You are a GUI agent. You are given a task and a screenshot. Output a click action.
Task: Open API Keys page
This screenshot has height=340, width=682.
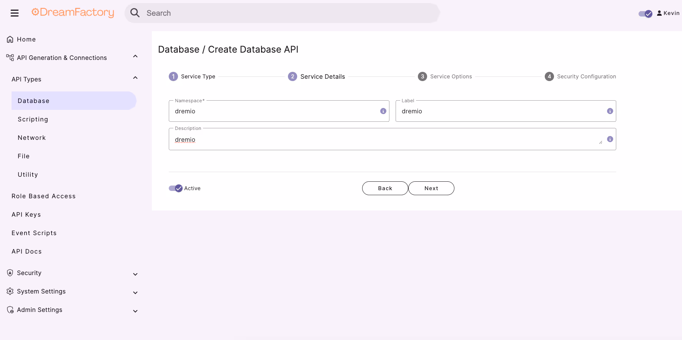click(26, 214)
